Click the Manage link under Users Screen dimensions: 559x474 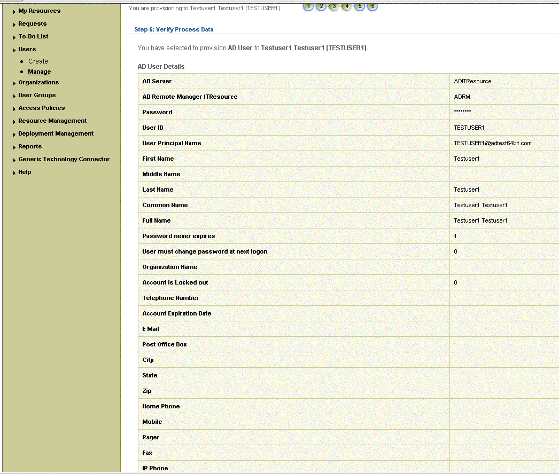click(40, 72)
